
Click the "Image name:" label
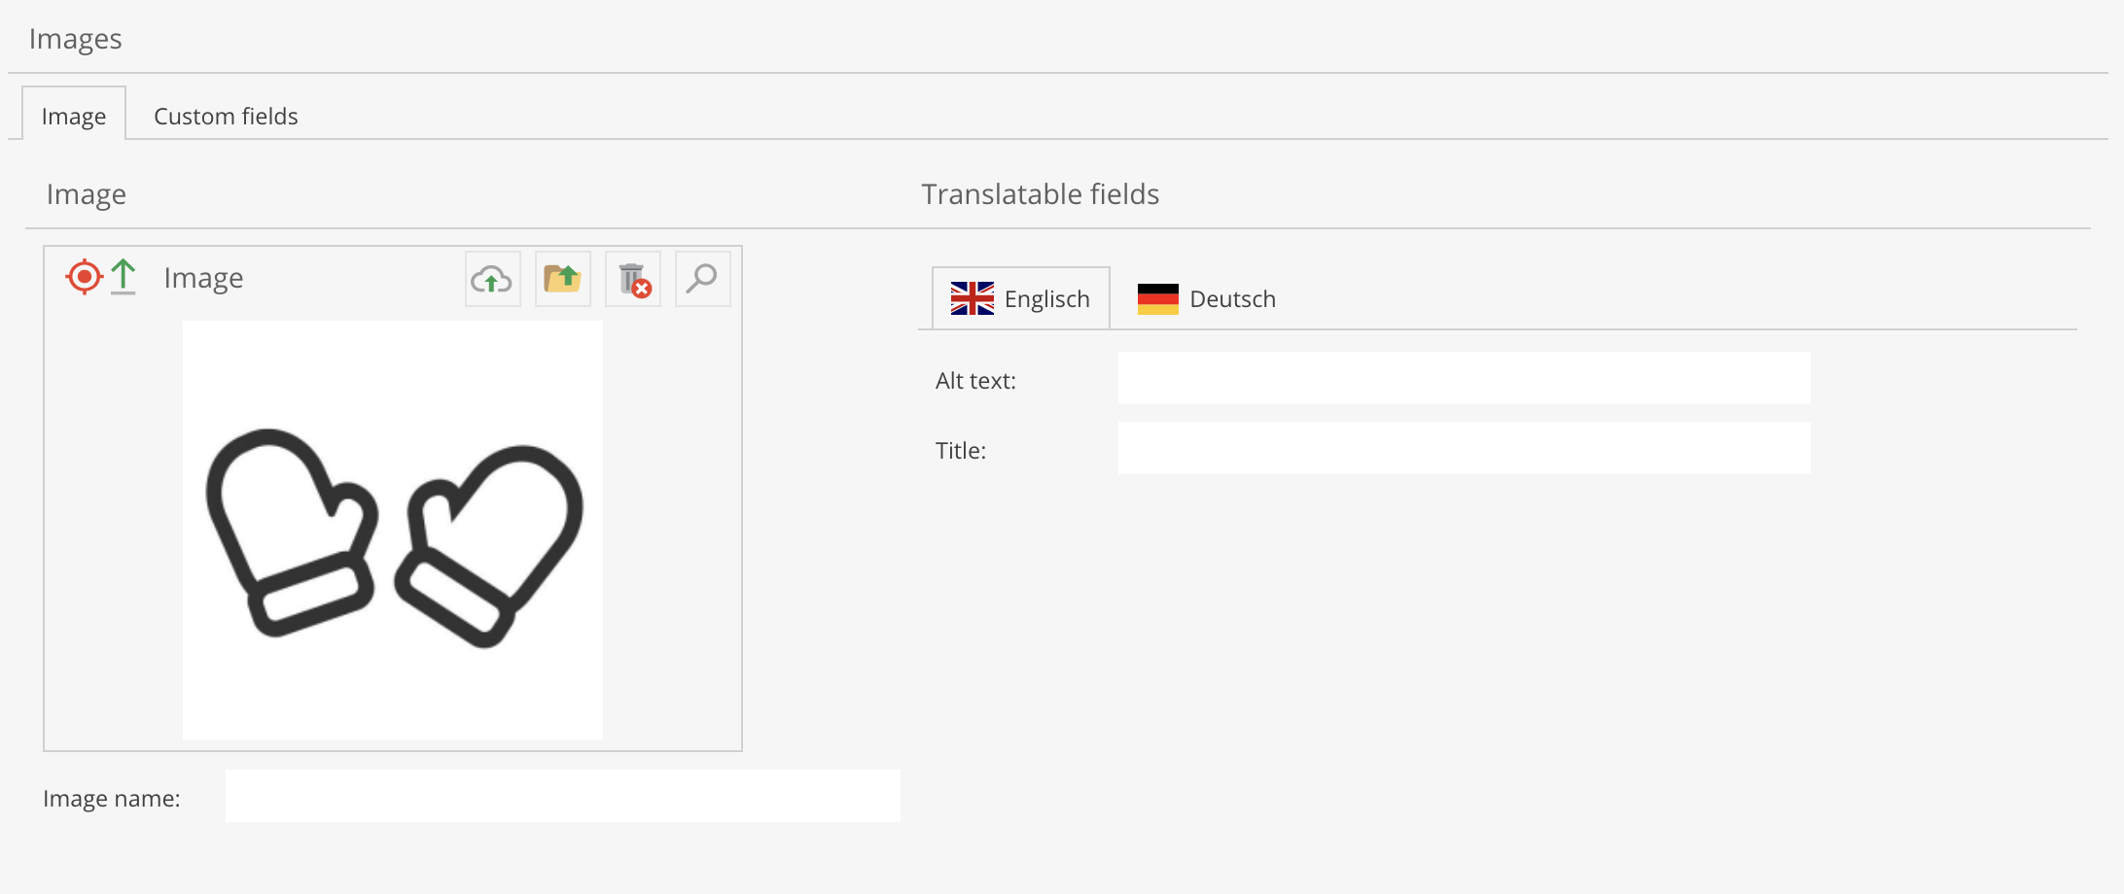coord(112,799)
